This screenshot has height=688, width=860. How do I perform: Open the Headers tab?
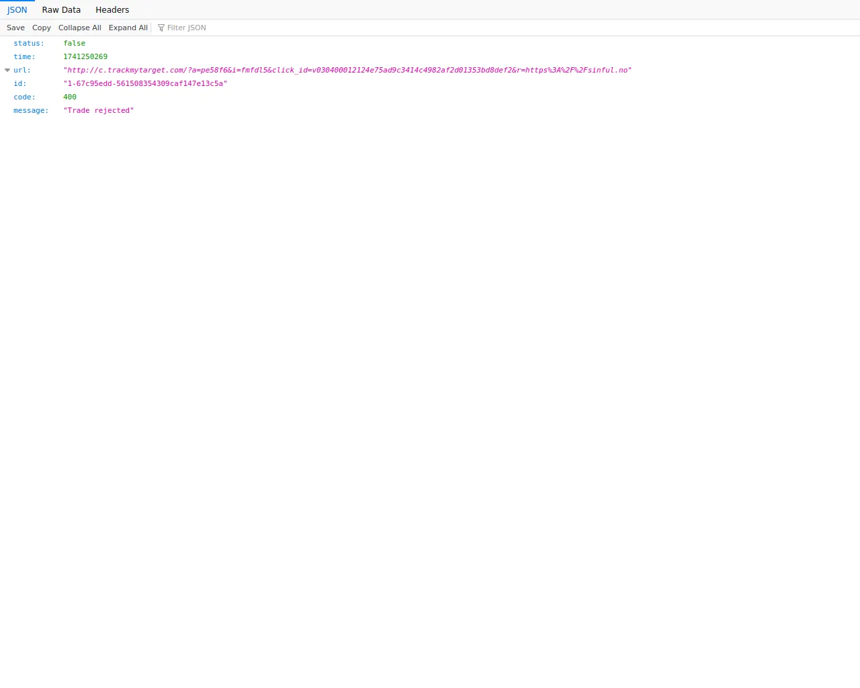[x=112, y=10]
